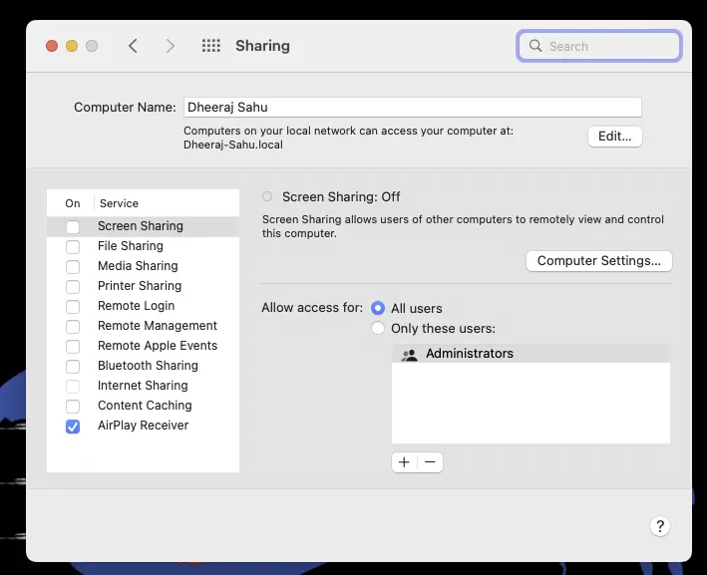This screenshot has width=707, height=575.
Task: Select Media Sharing service row
Action: [143, 266]
